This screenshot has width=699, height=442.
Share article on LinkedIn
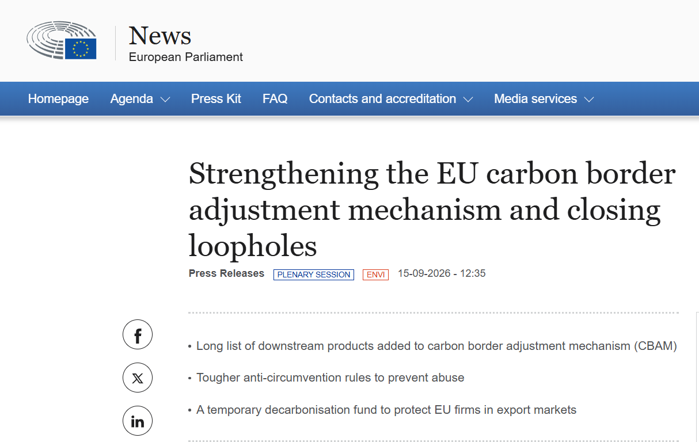pos(138,421)
